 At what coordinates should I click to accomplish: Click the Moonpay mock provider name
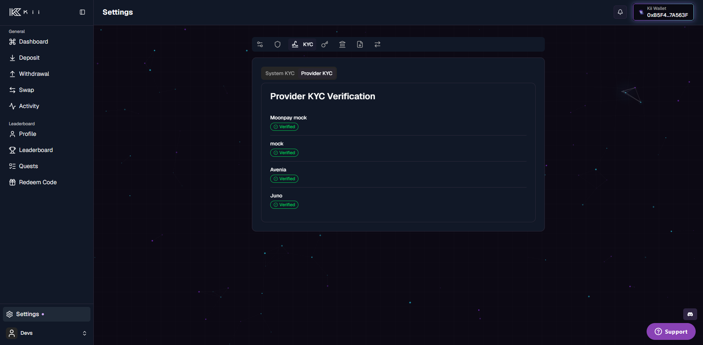point(289,118)
